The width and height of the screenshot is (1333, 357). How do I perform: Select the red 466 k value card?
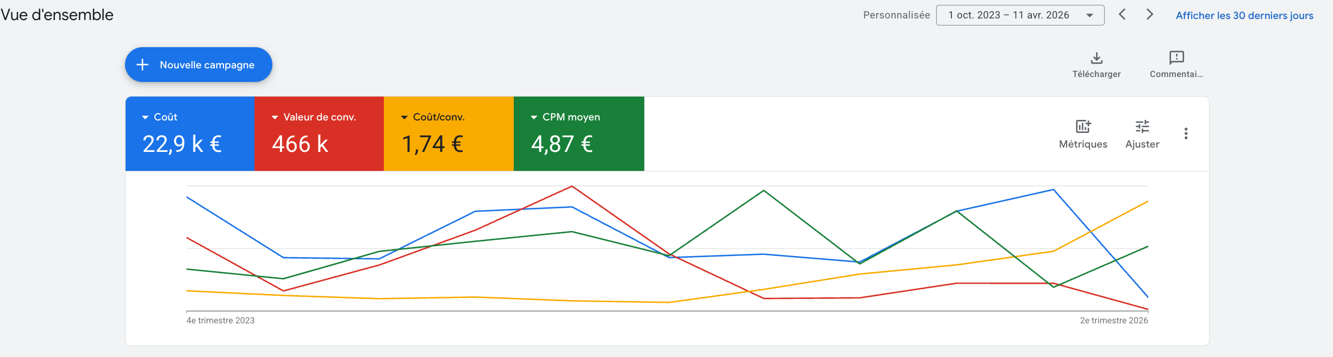(319, 143)
